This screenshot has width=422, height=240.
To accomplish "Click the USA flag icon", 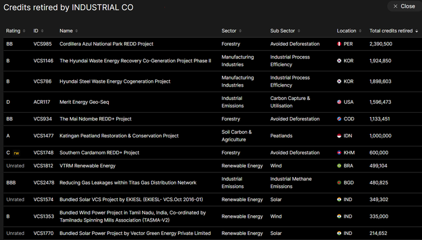I will 339,102.
